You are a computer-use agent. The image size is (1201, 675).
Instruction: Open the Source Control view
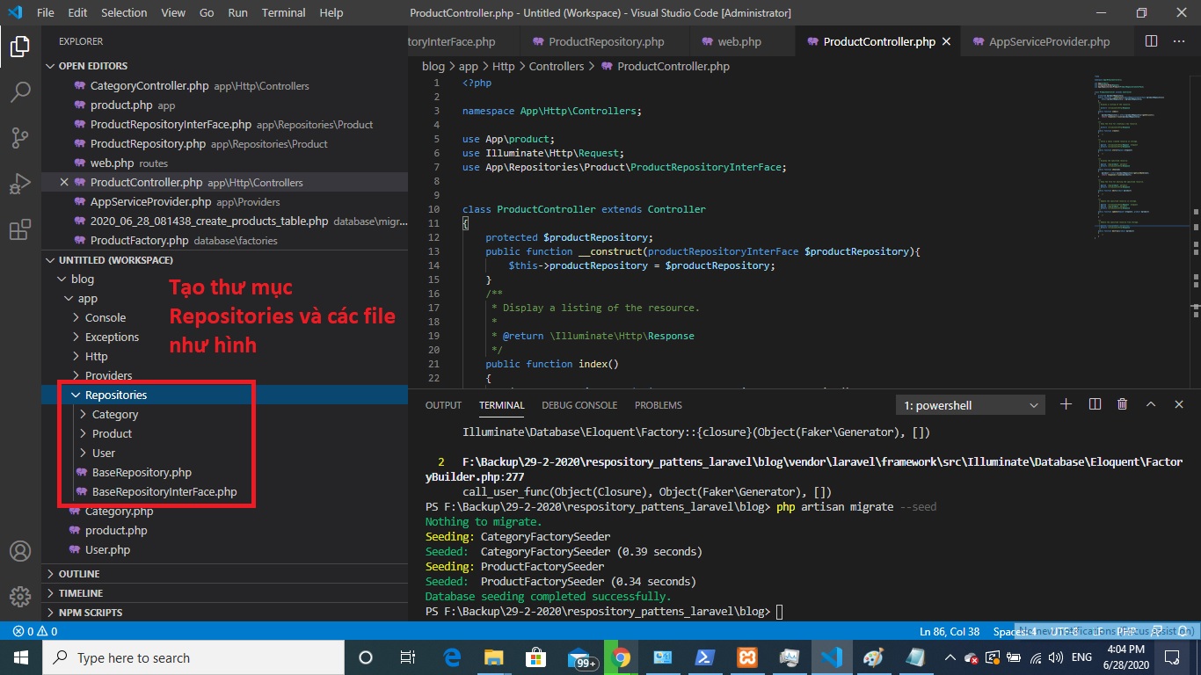(20, 137)
